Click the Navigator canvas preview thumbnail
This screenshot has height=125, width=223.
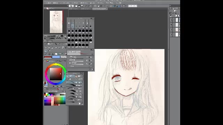56,22
